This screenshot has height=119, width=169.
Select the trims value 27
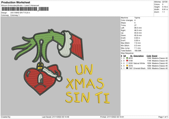(x=135, y=25)
